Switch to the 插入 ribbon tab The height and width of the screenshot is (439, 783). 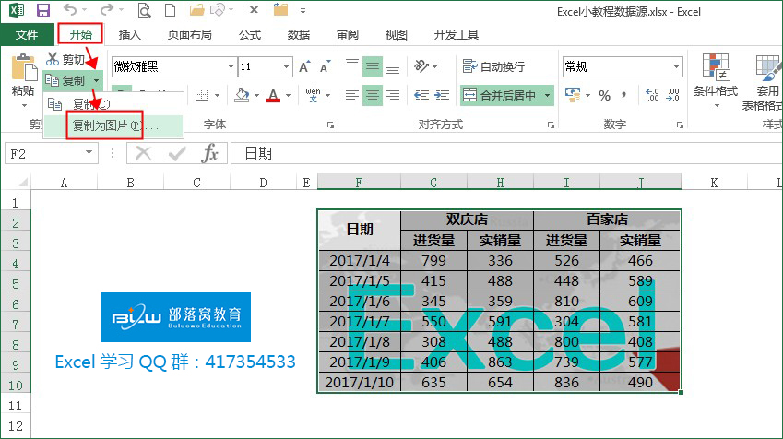(x=130, y=34)
